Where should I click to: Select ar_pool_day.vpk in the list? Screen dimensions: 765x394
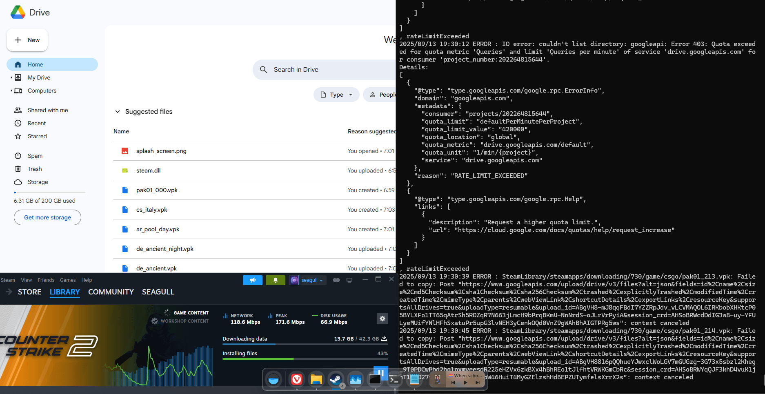(254, 229)
